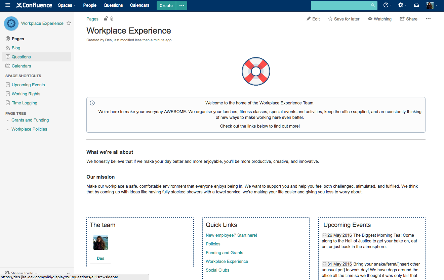Open the hamburger sidebar menu icon
Image resolution: width=444 pixels, height=280 pixels.
pyautogui.click(x=8, y=5)
